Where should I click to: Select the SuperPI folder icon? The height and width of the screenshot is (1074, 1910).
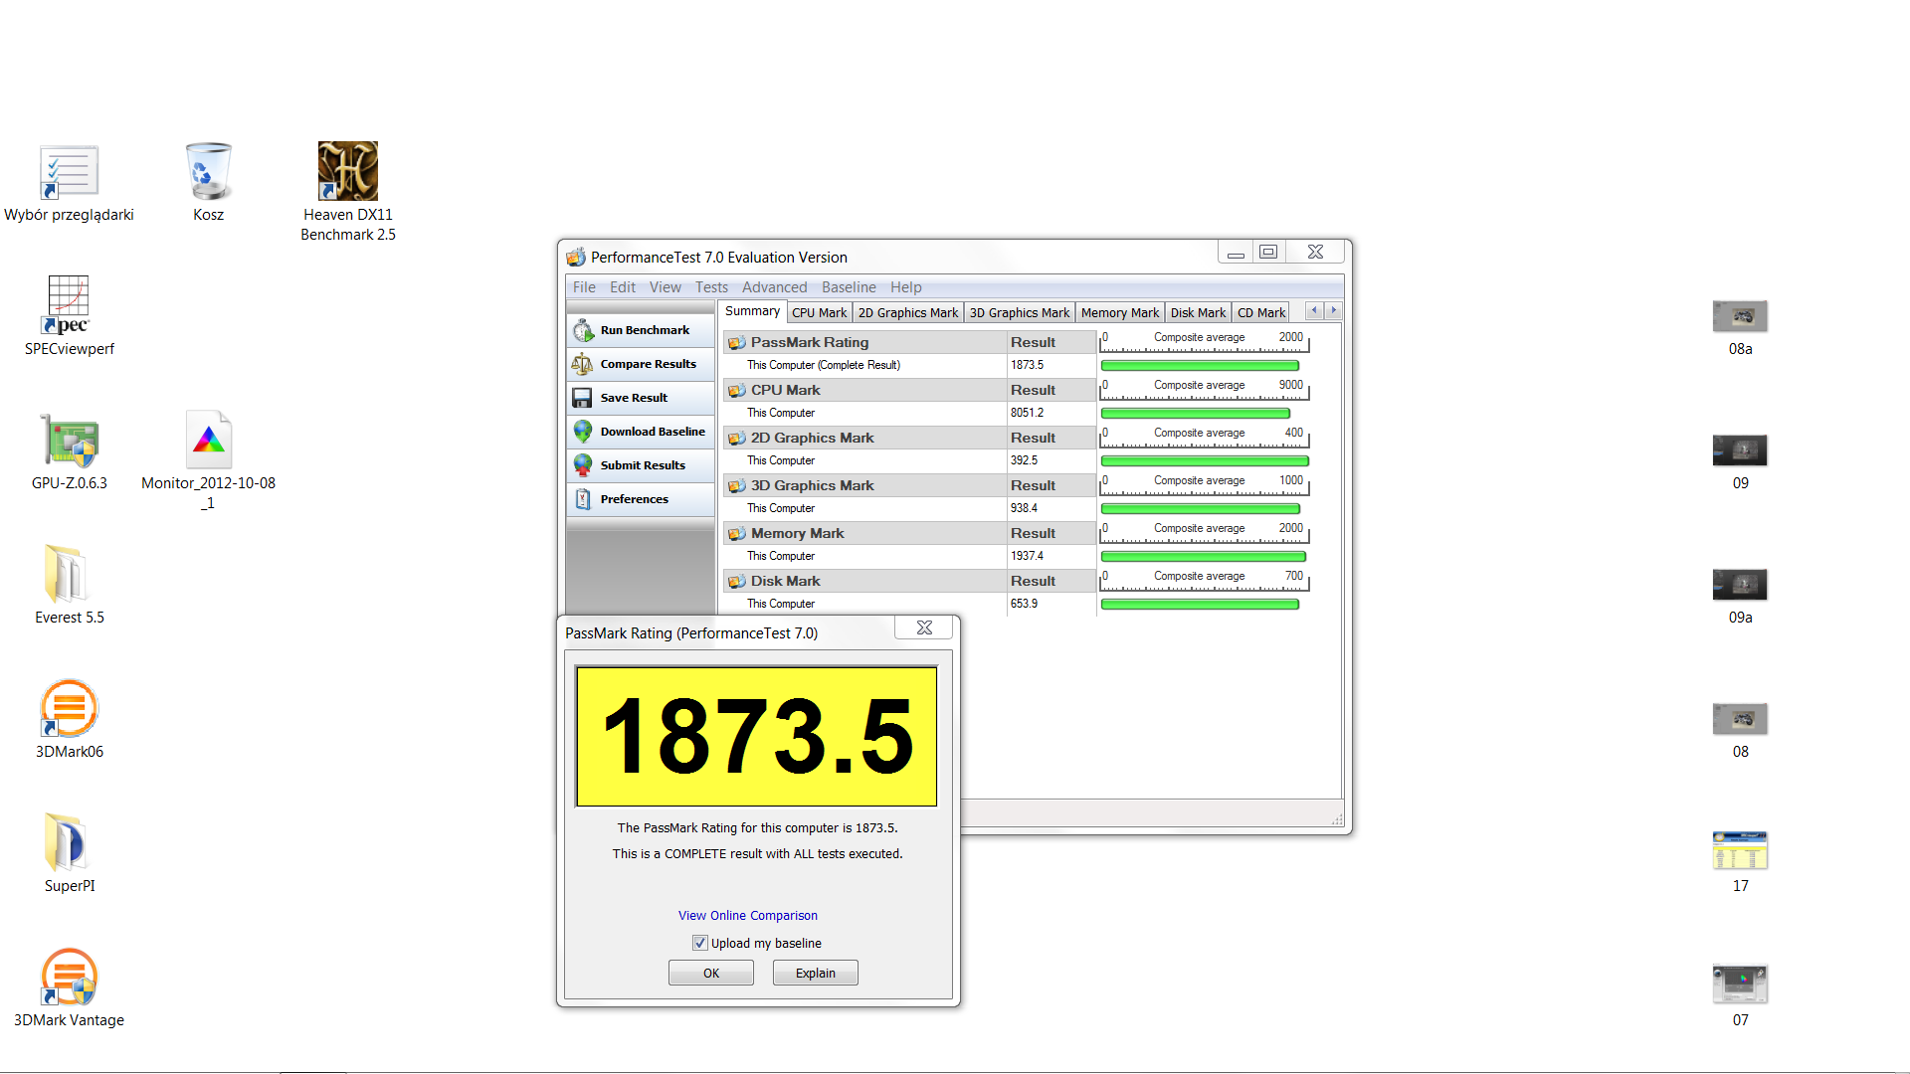tap(69, 842)
